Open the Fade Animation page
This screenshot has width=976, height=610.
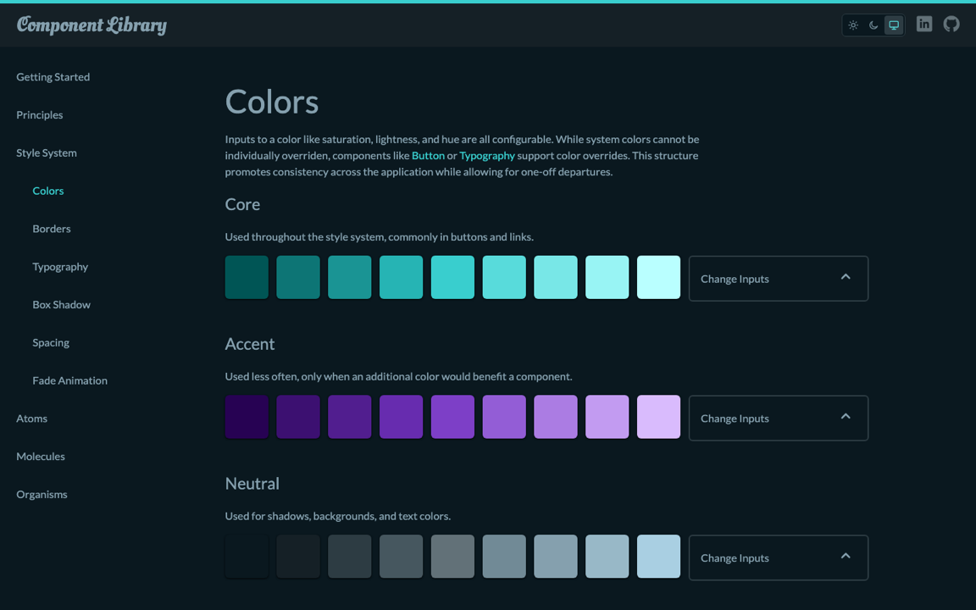69,381
